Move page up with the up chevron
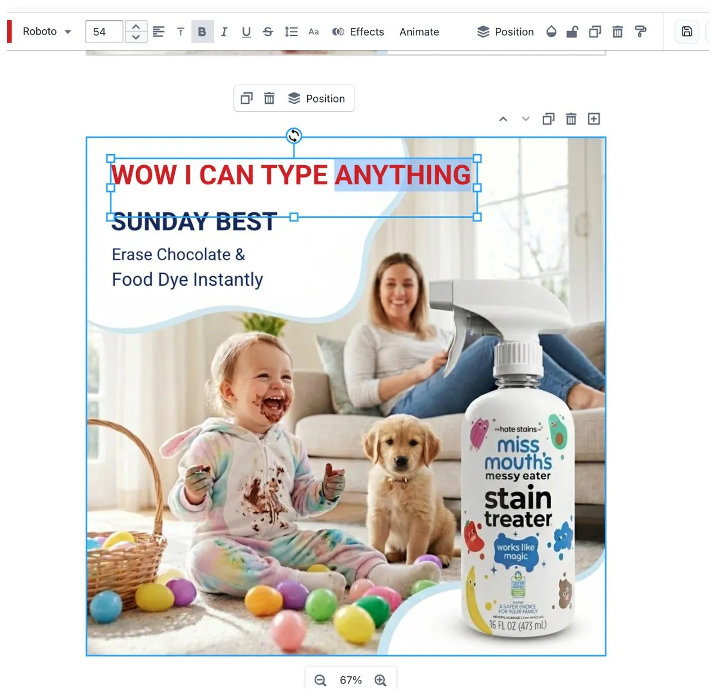The image size is (716, 696). pos(503,119)
